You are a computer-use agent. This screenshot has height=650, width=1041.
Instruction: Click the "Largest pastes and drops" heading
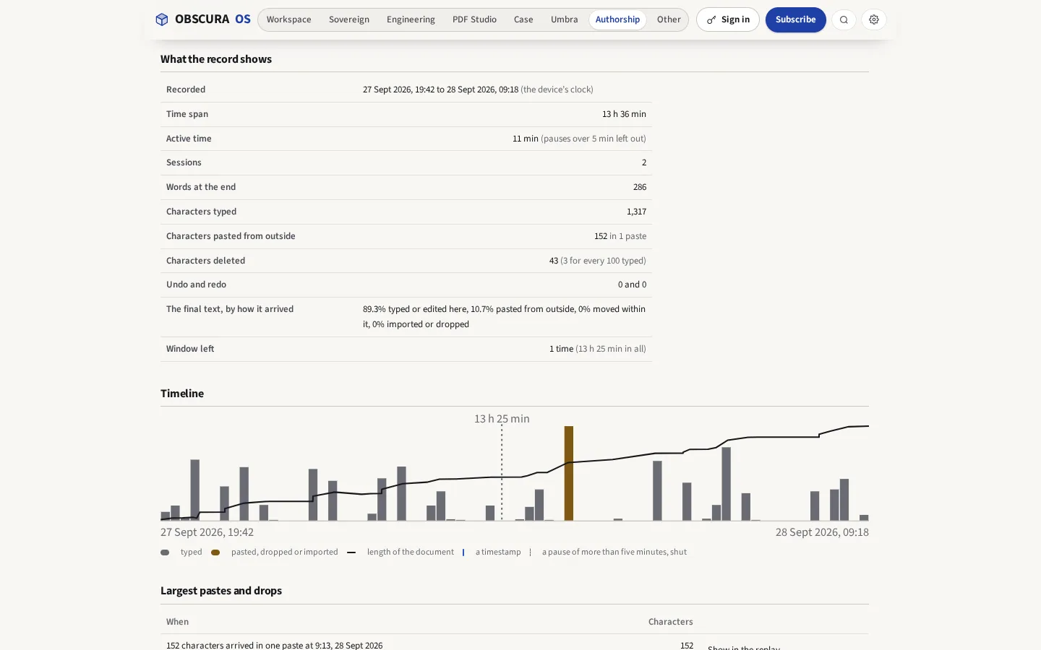pos(221,591)
